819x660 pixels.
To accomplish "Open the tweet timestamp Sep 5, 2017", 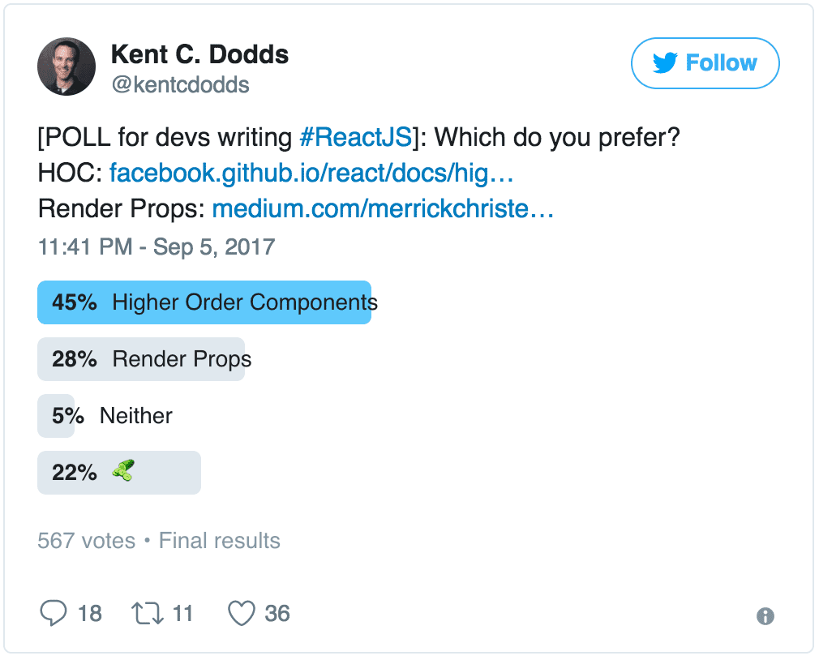I will tap(157, 246).
